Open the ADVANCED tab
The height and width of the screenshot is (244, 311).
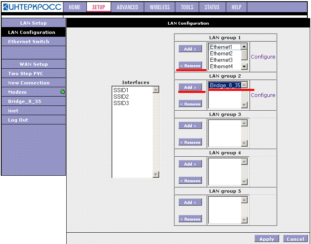pos(127,7)
